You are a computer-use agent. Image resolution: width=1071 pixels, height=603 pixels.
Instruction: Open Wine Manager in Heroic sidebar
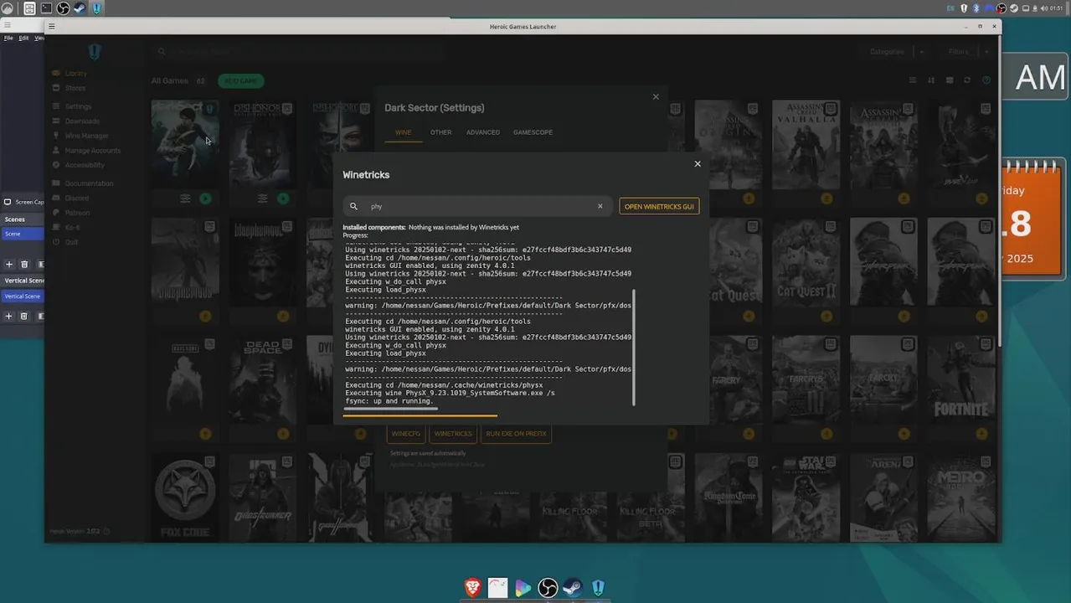86,136
